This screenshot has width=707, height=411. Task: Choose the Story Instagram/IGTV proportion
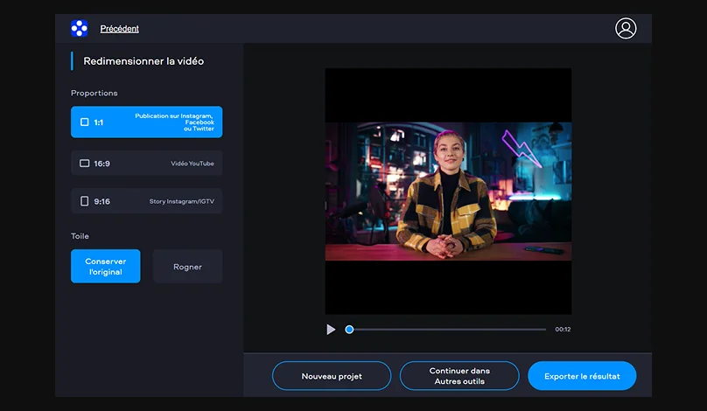(x=180, y=201)
